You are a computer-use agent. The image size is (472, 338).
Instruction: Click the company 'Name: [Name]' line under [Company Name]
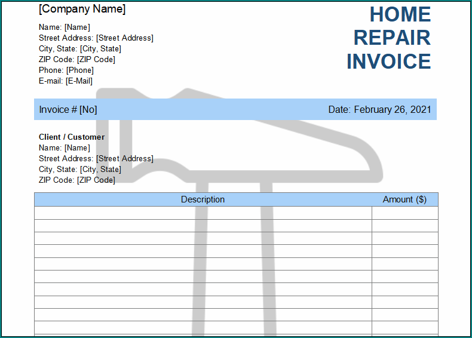pyautogui.click(x=65, y=27)
